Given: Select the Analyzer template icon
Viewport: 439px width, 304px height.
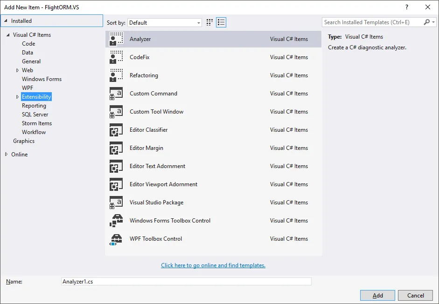Looking at the screenshot, I should [116, 39].
